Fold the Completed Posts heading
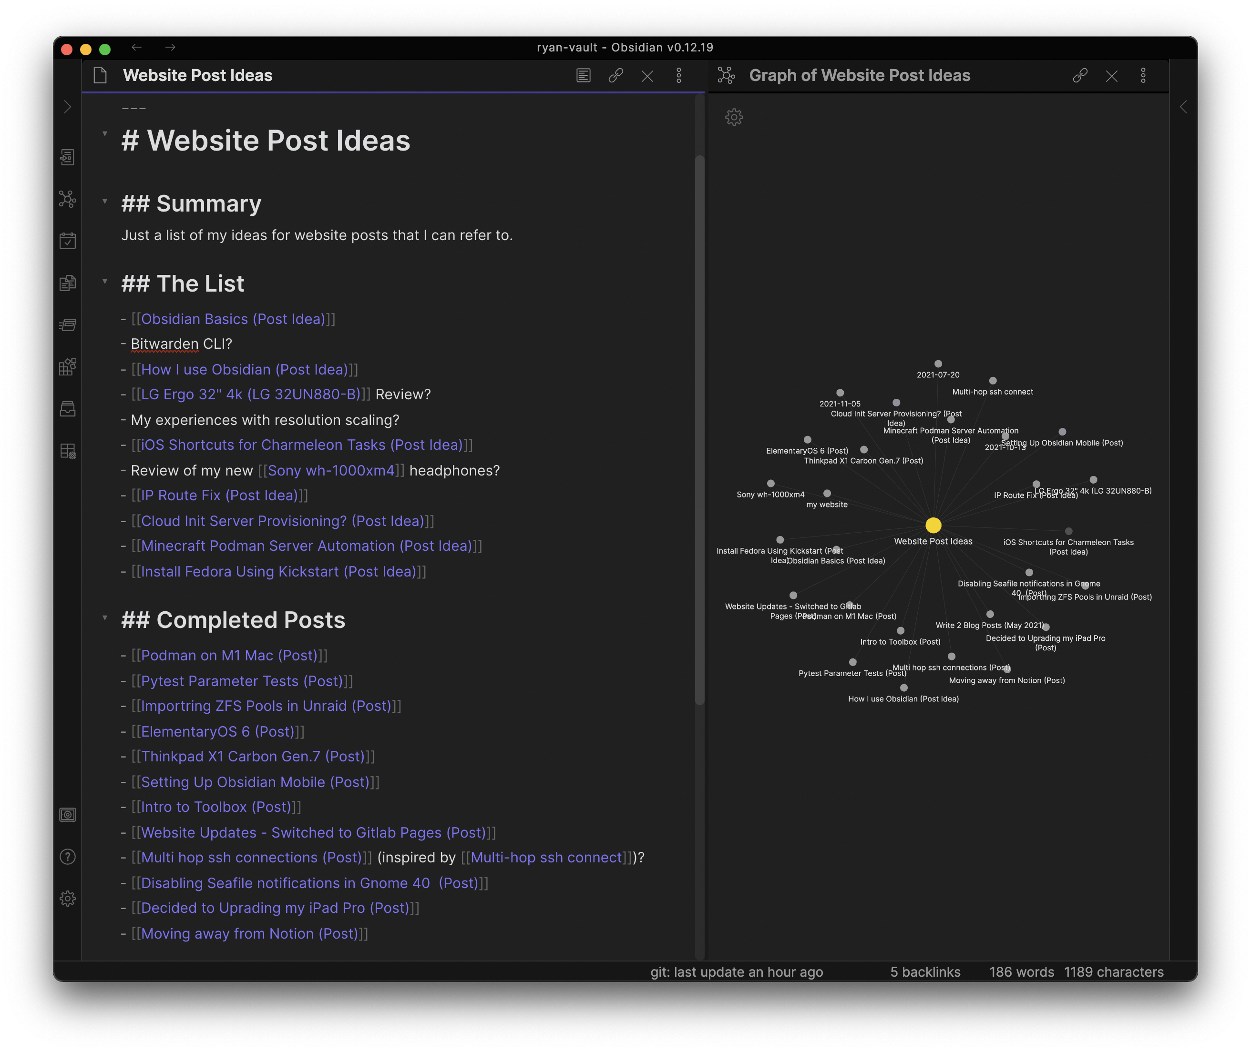 [105, 618]
